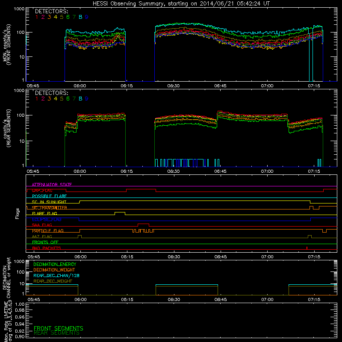342x342 pixels.
Task: Click the DECIMATION CHANNEL or weight axis title
Action: point(6,277)
